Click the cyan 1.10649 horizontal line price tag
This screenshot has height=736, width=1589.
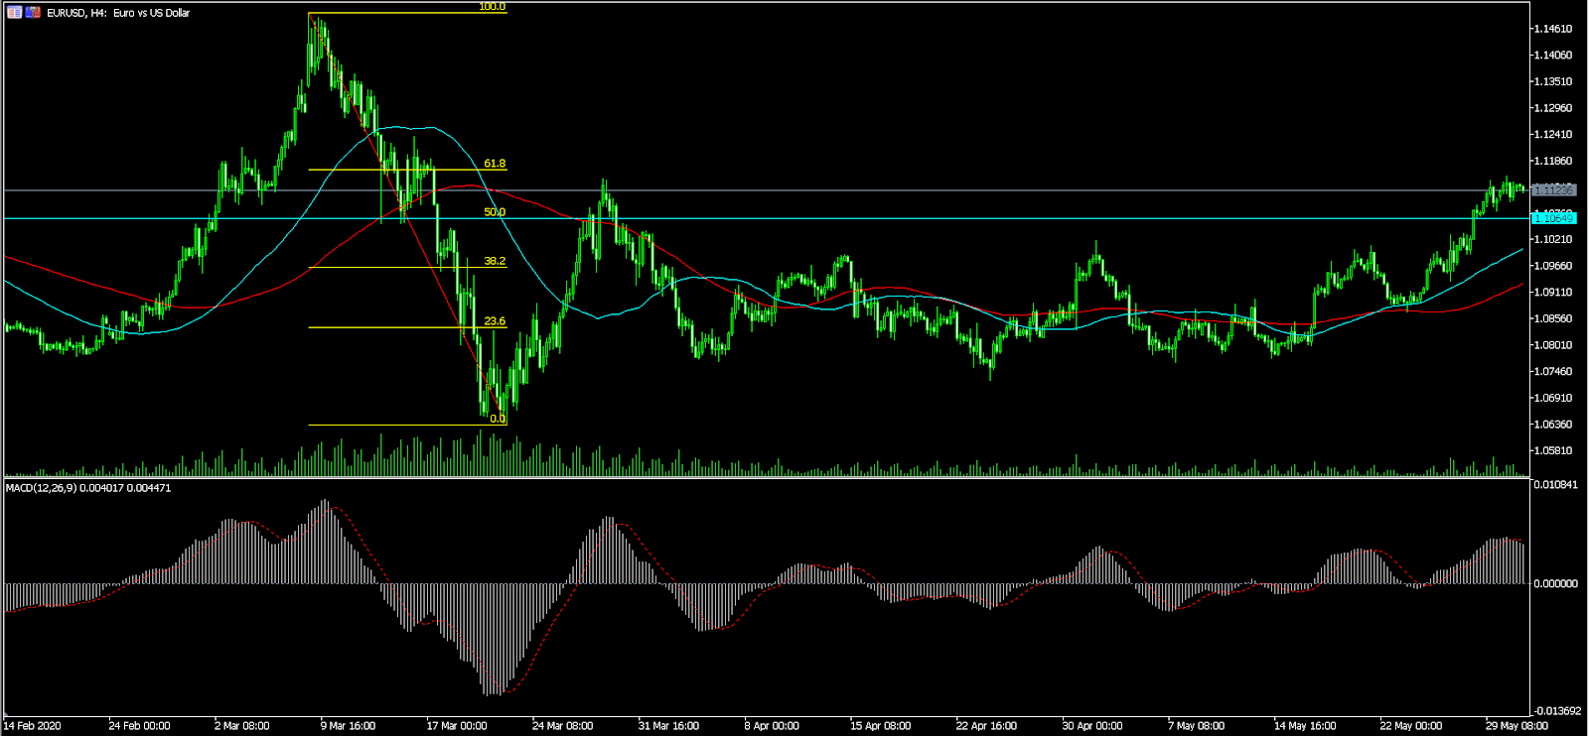(x=1553, y=217)
